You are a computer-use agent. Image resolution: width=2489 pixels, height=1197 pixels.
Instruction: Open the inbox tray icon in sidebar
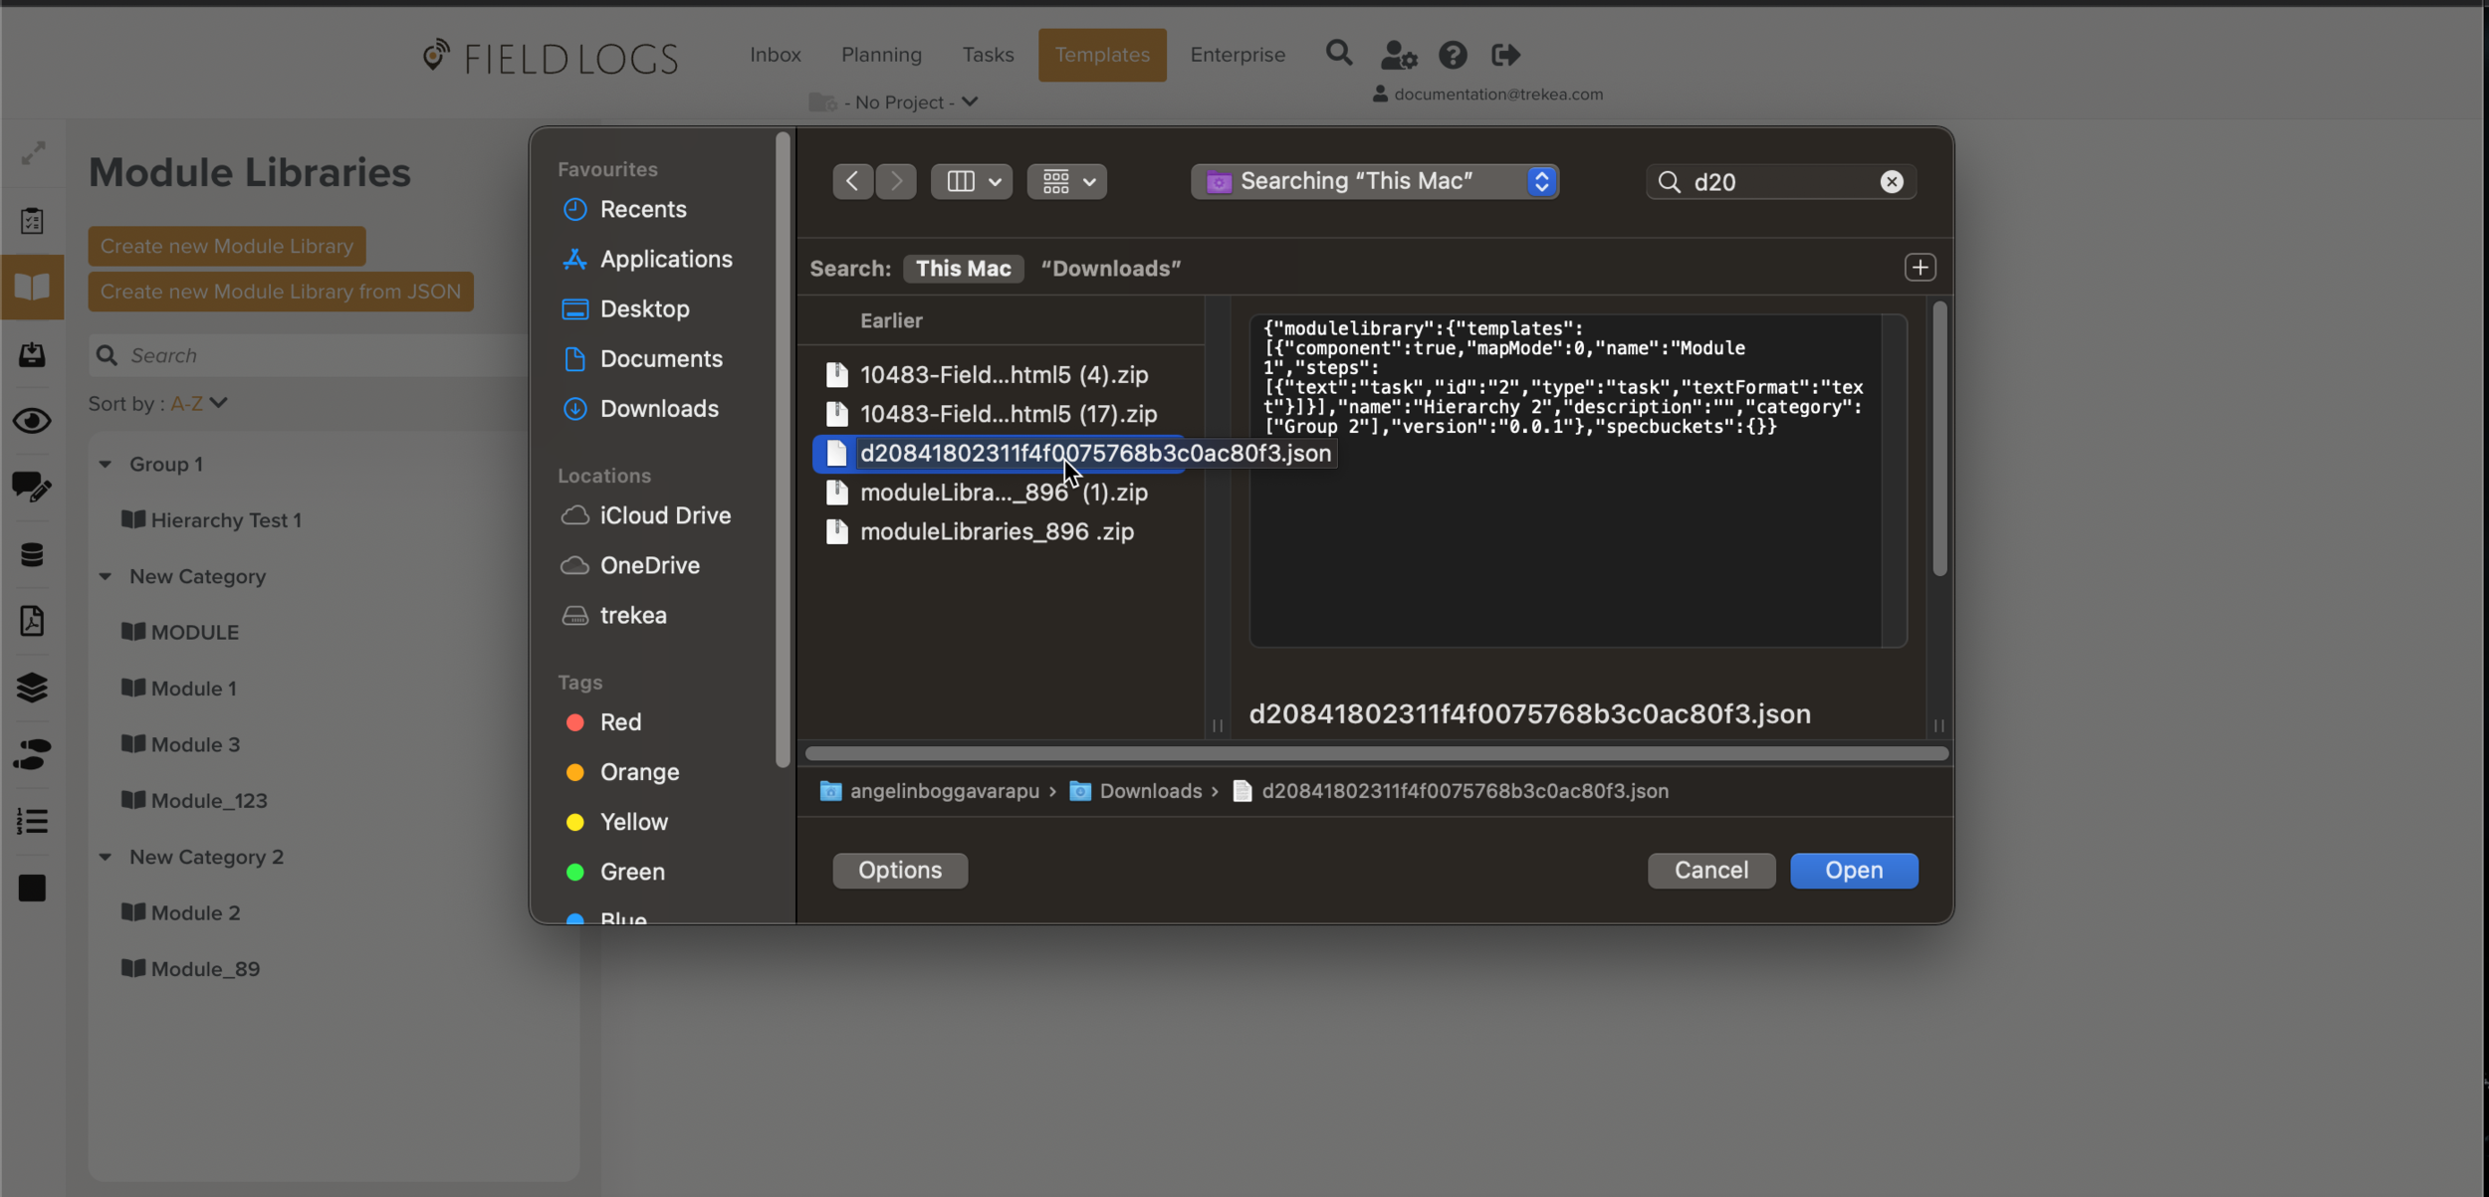(x=33, y=355)
